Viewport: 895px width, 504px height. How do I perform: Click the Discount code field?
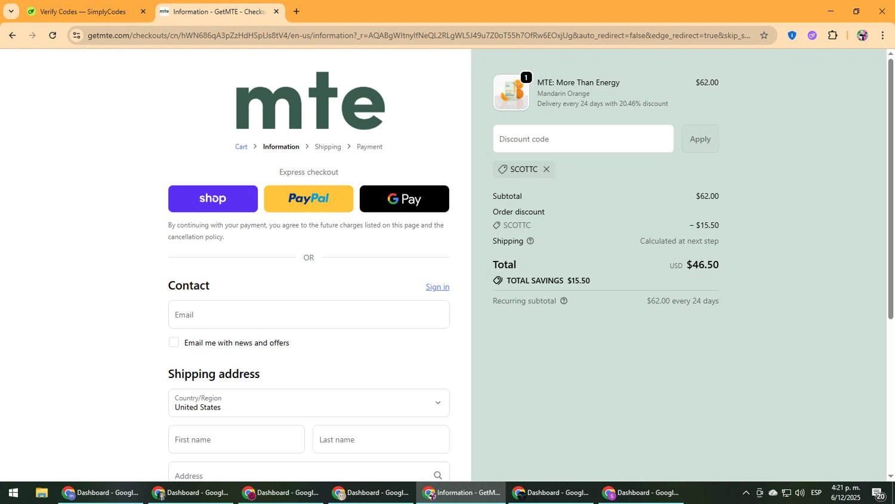[583, 139]
